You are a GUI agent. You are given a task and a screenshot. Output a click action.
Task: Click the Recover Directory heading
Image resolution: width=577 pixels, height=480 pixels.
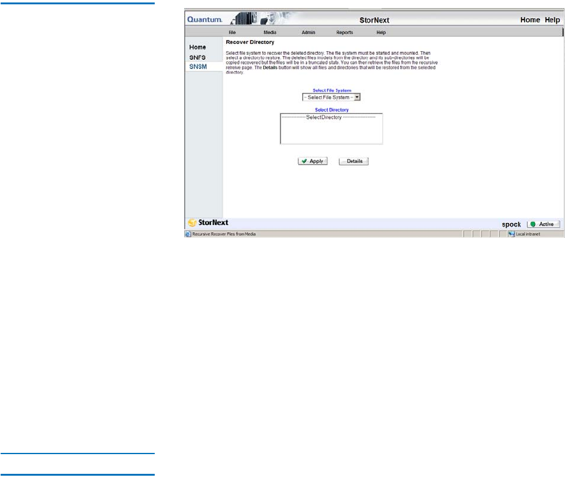coord(250,43)
